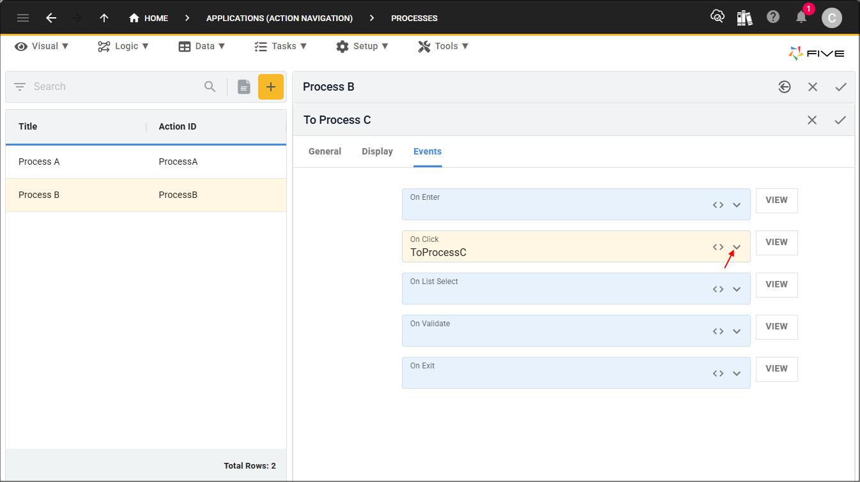Open the Setup menu

point(362,46)
